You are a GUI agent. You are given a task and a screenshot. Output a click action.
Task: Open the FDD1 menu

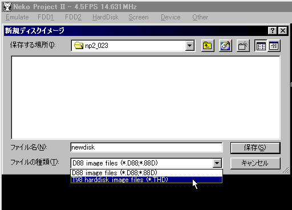(46, 17)
